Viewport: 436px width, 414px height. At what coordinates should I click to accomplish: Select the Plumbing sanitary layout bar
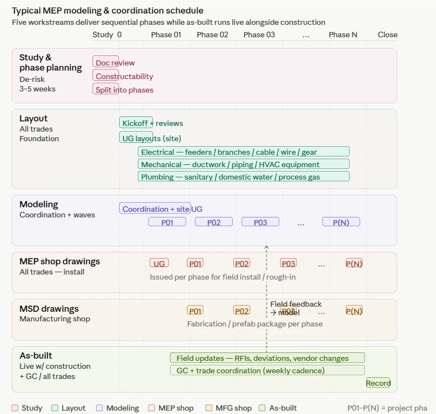point(243,176)
